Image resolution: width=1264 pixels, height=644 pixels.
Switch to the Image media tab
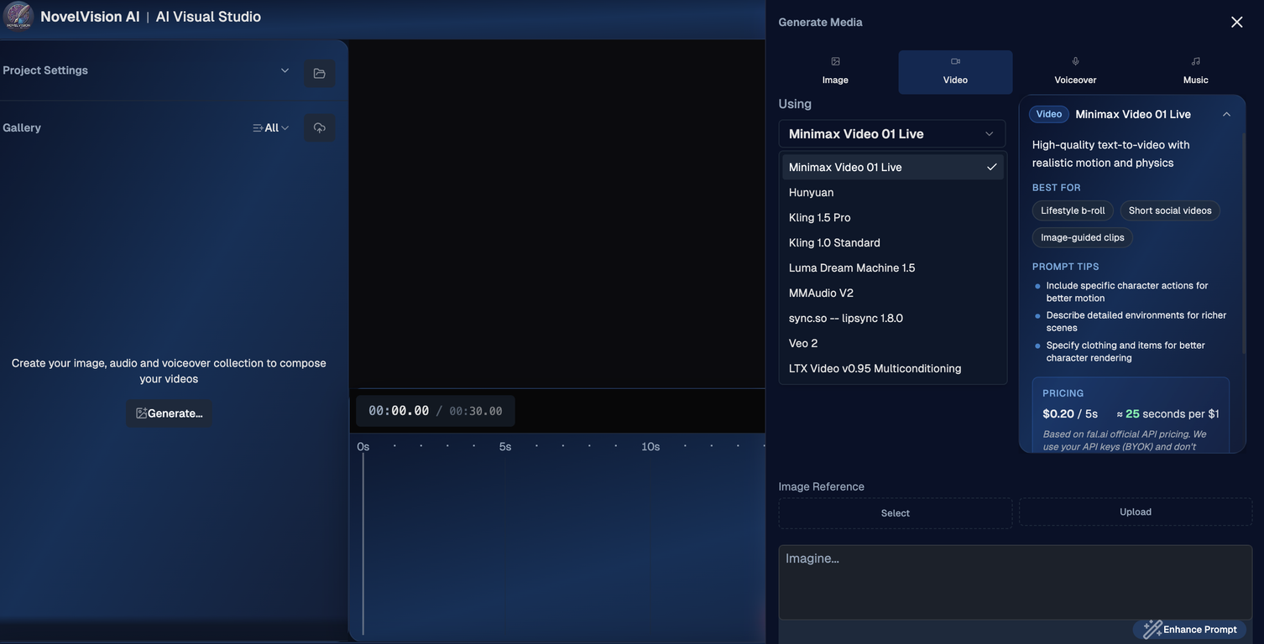835,71
